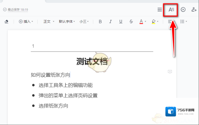Open the 默认字体 font dropdown
Screen dimensions: 199x125
[67, 22]
